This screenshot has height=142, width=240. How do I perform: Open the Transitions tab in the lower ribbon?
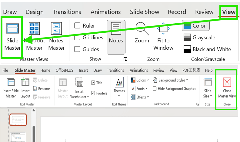tap(115, 70)
